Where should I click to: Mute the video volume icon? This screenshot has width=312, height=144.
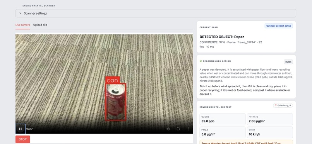coord(168,129)
